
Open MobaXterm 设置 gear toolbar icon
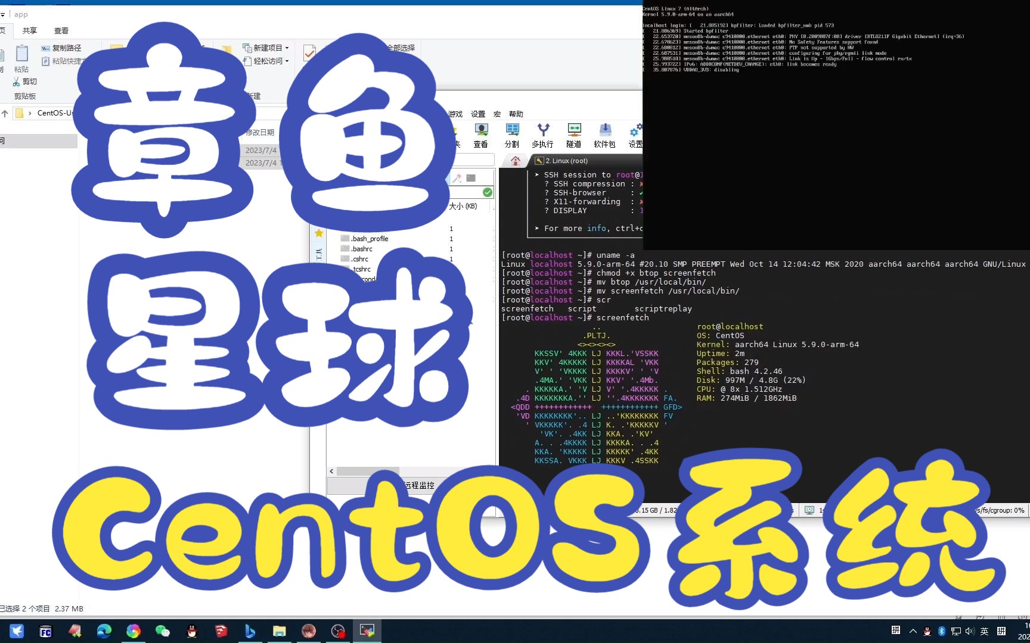635,135
